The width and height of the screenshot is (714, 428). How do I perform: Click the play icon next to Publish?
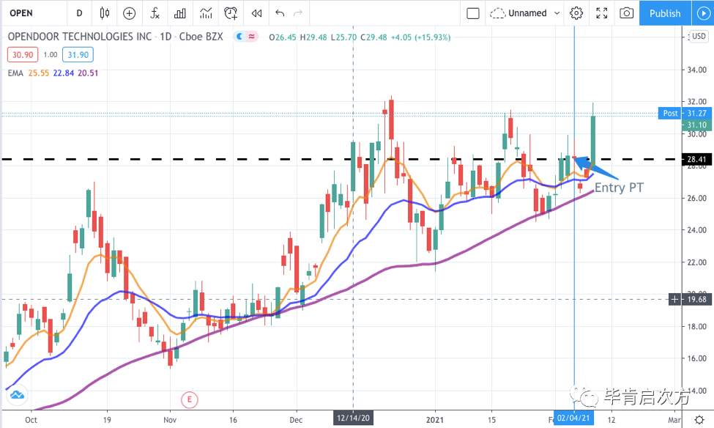[703, 13]
